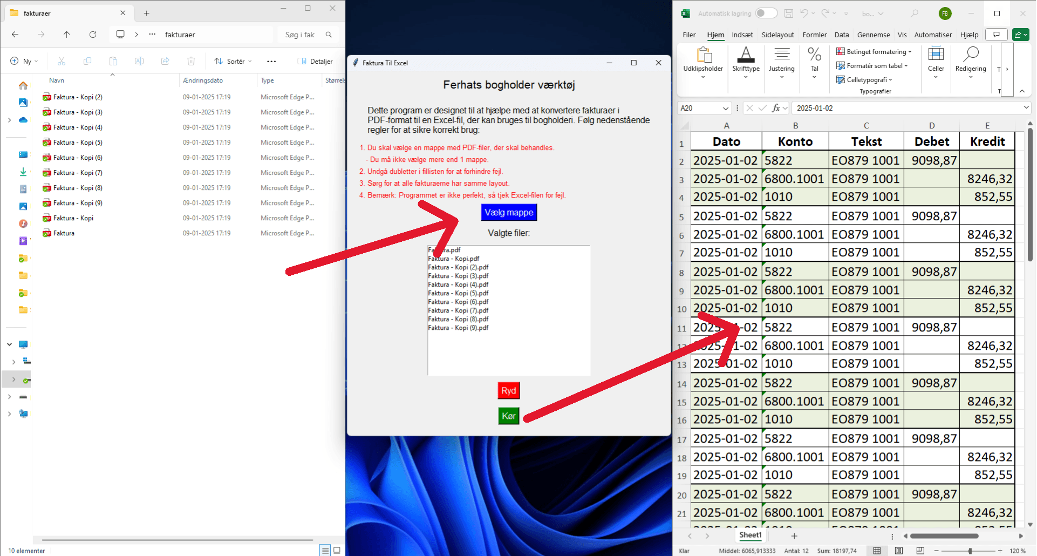Toggle the Detaljer pane in File Explorer
Viewport: 1037px width, 556px height.
[315, 62]
